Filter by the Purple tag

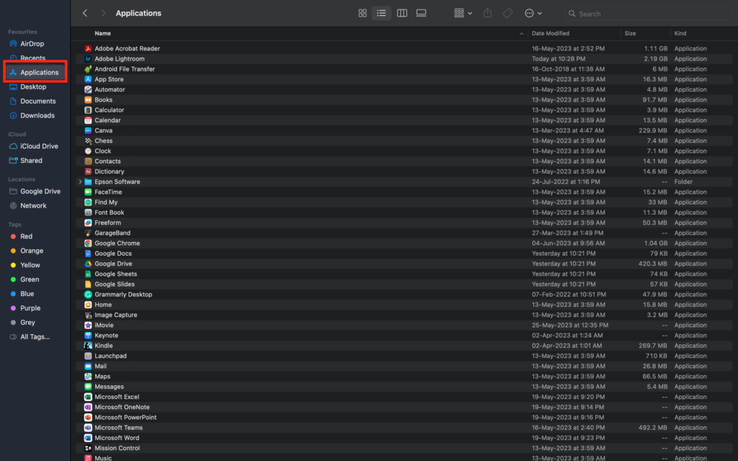click(25, 308)
